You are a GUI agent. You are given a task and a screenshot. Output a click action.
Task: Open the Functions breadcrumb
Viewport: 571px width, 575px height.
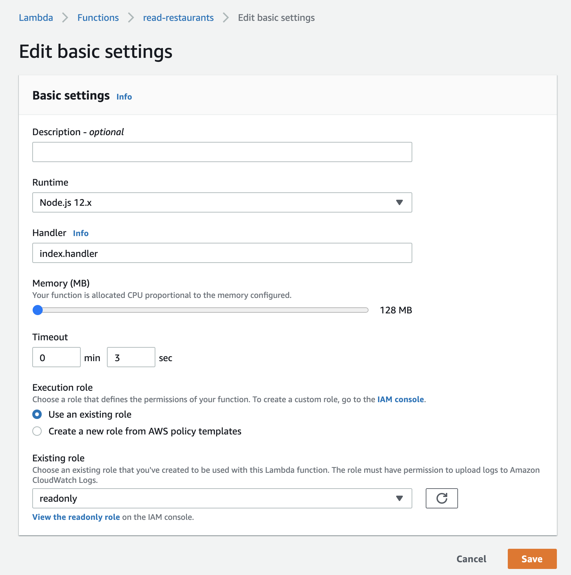(98, 17)
